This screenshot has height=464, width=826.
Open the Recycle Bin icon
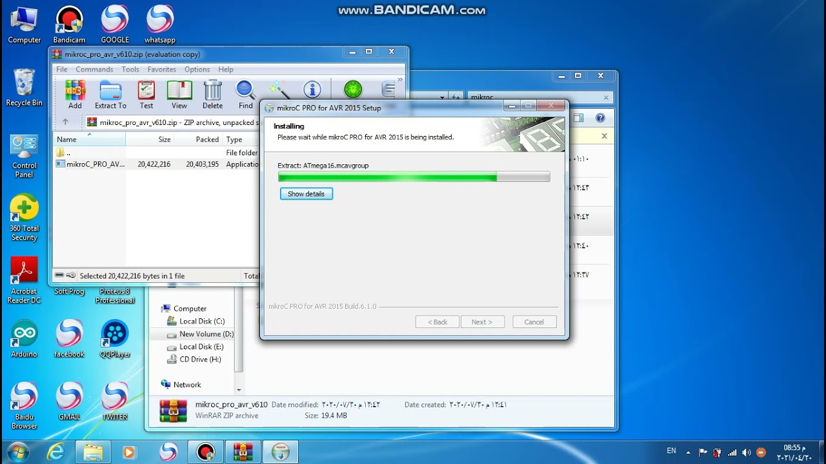pyautogui.click(x=24, y=88)
